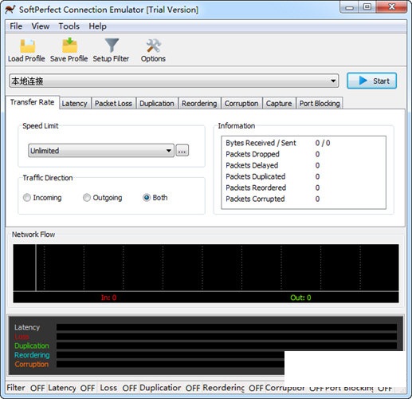Viewport: 412px width, 399px height.
Task: Click the Start button
Action: pyautogui.click(x=372, y=81)
